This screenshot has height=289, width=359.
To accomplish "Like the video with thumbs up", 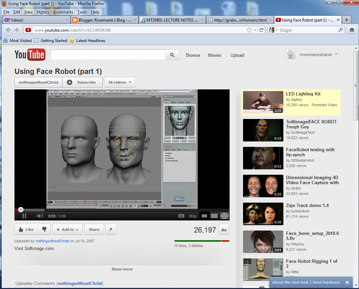I will (x=26, y=230).
